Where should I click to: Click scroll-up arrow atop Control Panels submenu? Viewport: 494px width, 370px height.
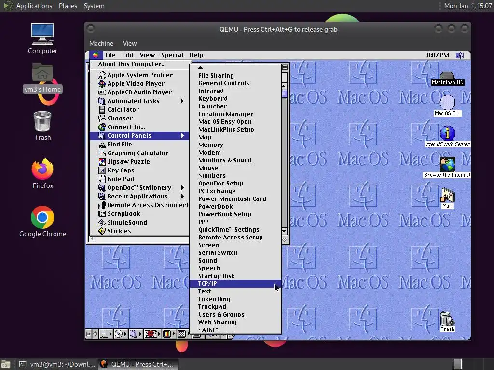200,67
